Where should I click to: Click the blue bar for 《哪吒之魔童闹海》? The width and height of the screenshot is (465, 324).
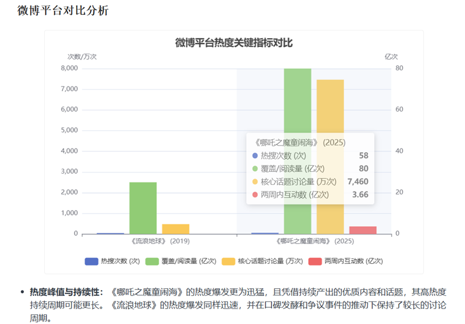pos(265,233)
